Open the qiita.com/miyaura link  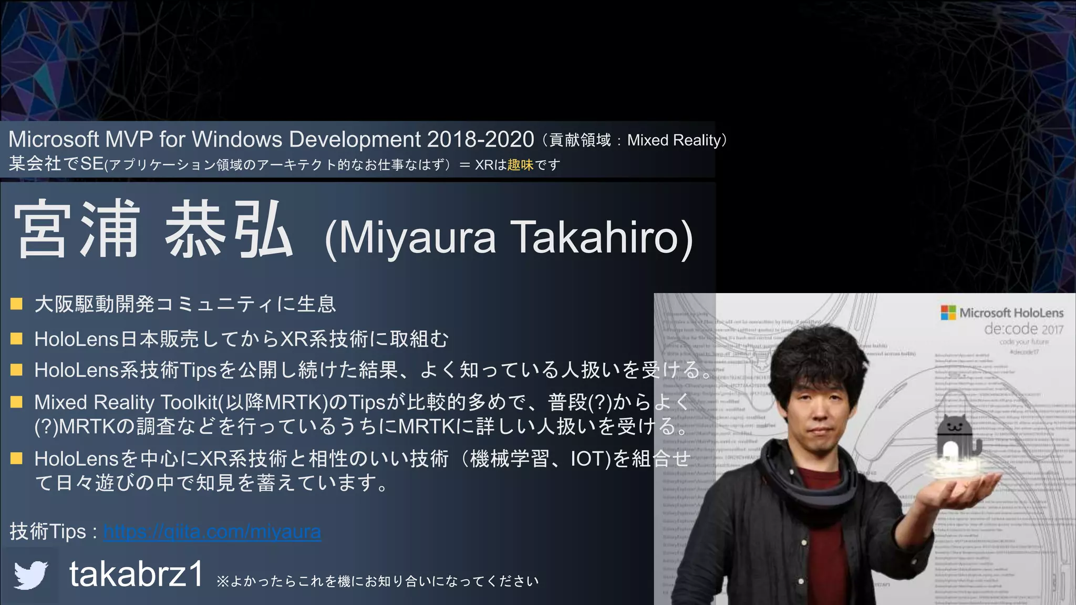coord(212,531)
